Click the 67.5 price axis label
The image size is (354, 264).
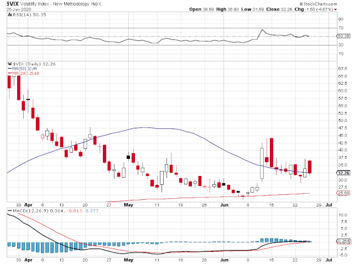342,69
